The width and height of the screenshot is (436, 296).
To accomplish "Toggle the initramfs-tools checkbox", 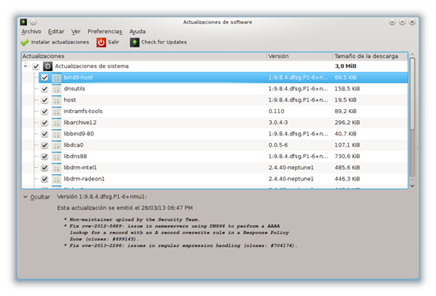I will [44, 112].
